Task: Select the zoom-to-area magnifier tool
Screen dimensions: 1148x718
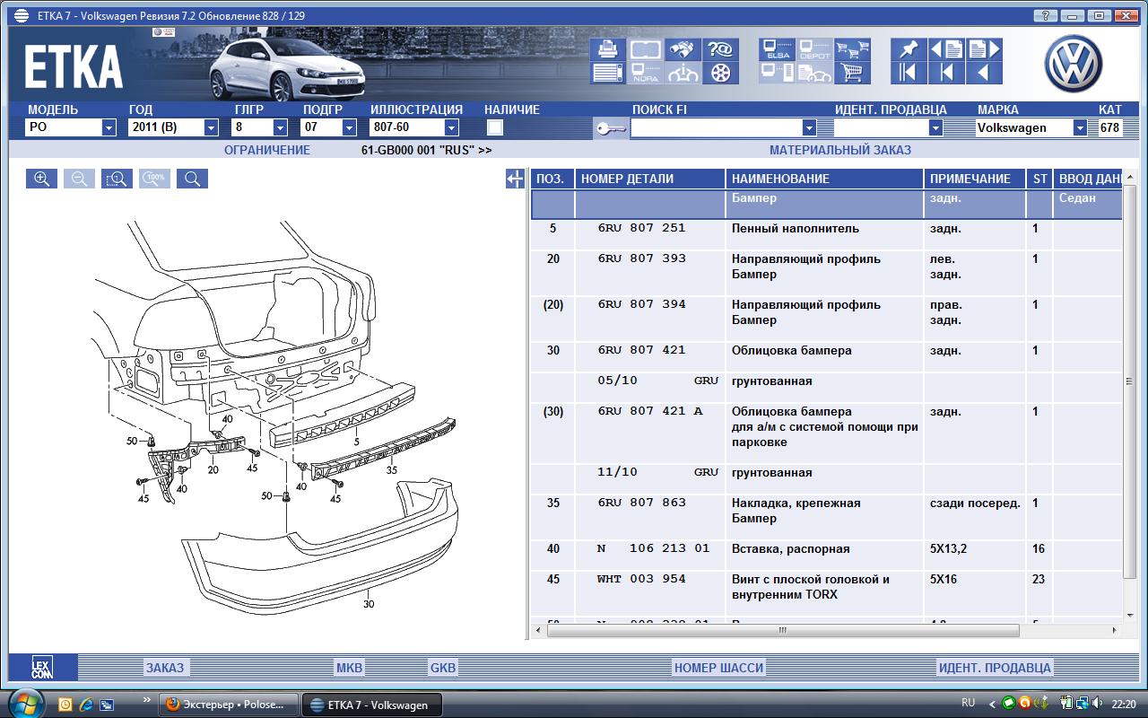Action: point(117,179)
